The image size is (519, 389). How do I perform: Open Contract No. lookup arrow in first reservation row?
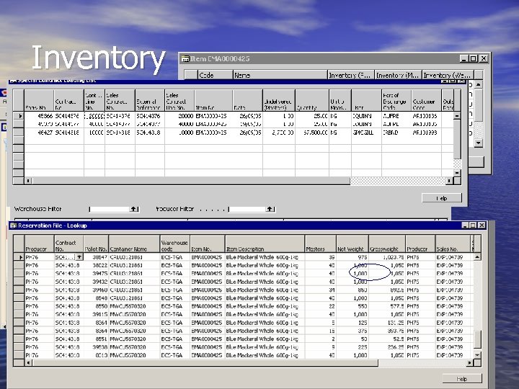coord(79,257)
